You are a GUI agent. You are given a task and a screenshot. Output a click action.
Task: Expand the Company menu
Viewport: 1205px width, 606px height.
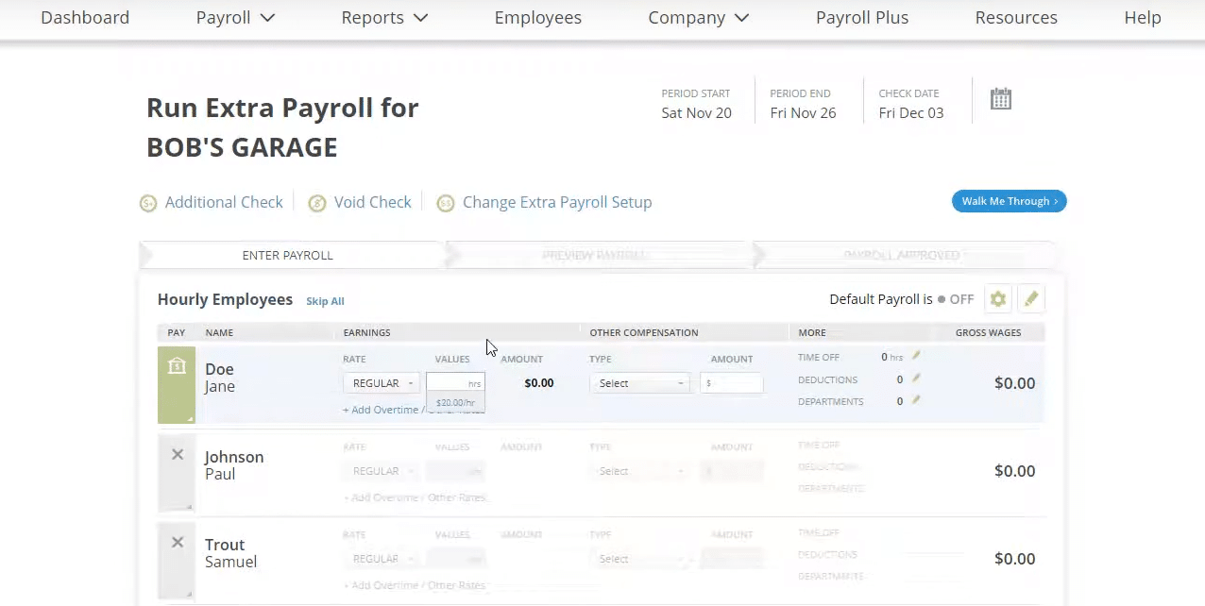pyautogui.click(x=699, y=17)
